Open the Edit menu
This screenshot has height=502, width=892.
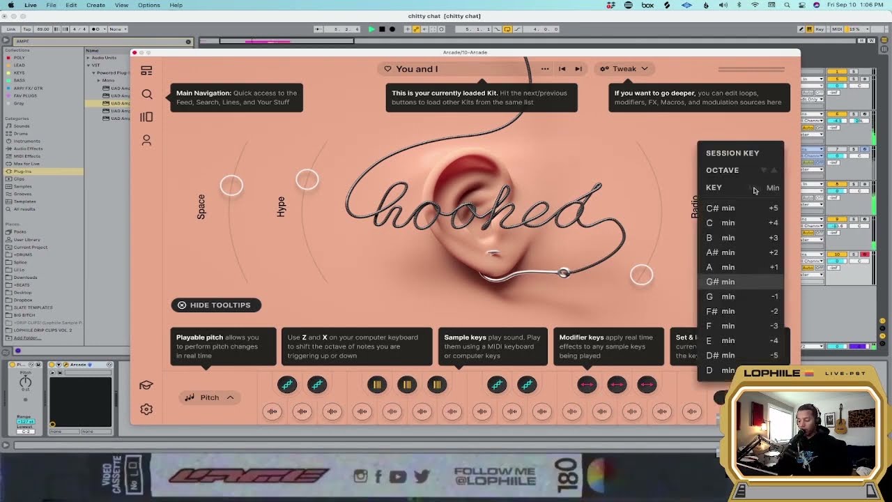click(71, 5)
